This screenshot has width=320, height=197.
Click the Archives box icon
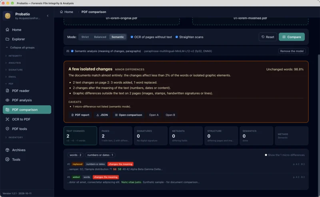coord(7,150)
